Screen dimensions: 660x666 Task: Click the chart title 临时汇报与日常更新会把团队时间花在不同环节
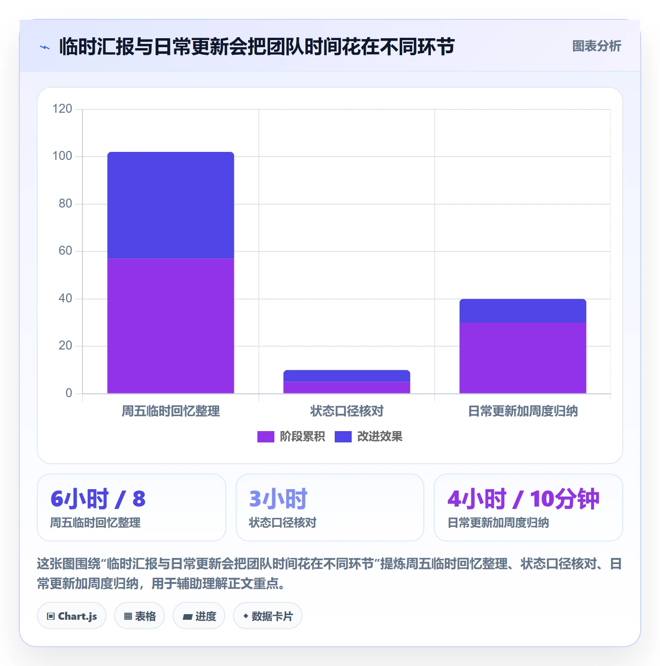[x=257, y=47]
